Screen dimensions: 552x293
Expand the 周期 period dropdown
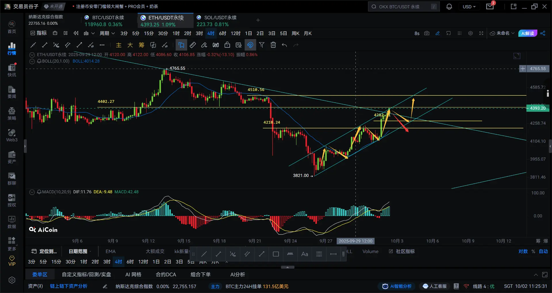107,33
